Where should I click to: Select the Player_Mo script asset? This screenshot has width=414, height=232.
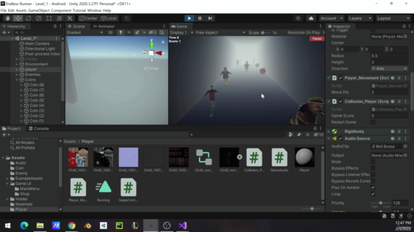78,190
